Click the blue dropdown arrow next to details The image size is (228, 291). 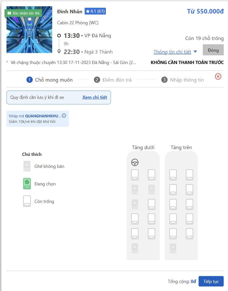coord(195,52)
